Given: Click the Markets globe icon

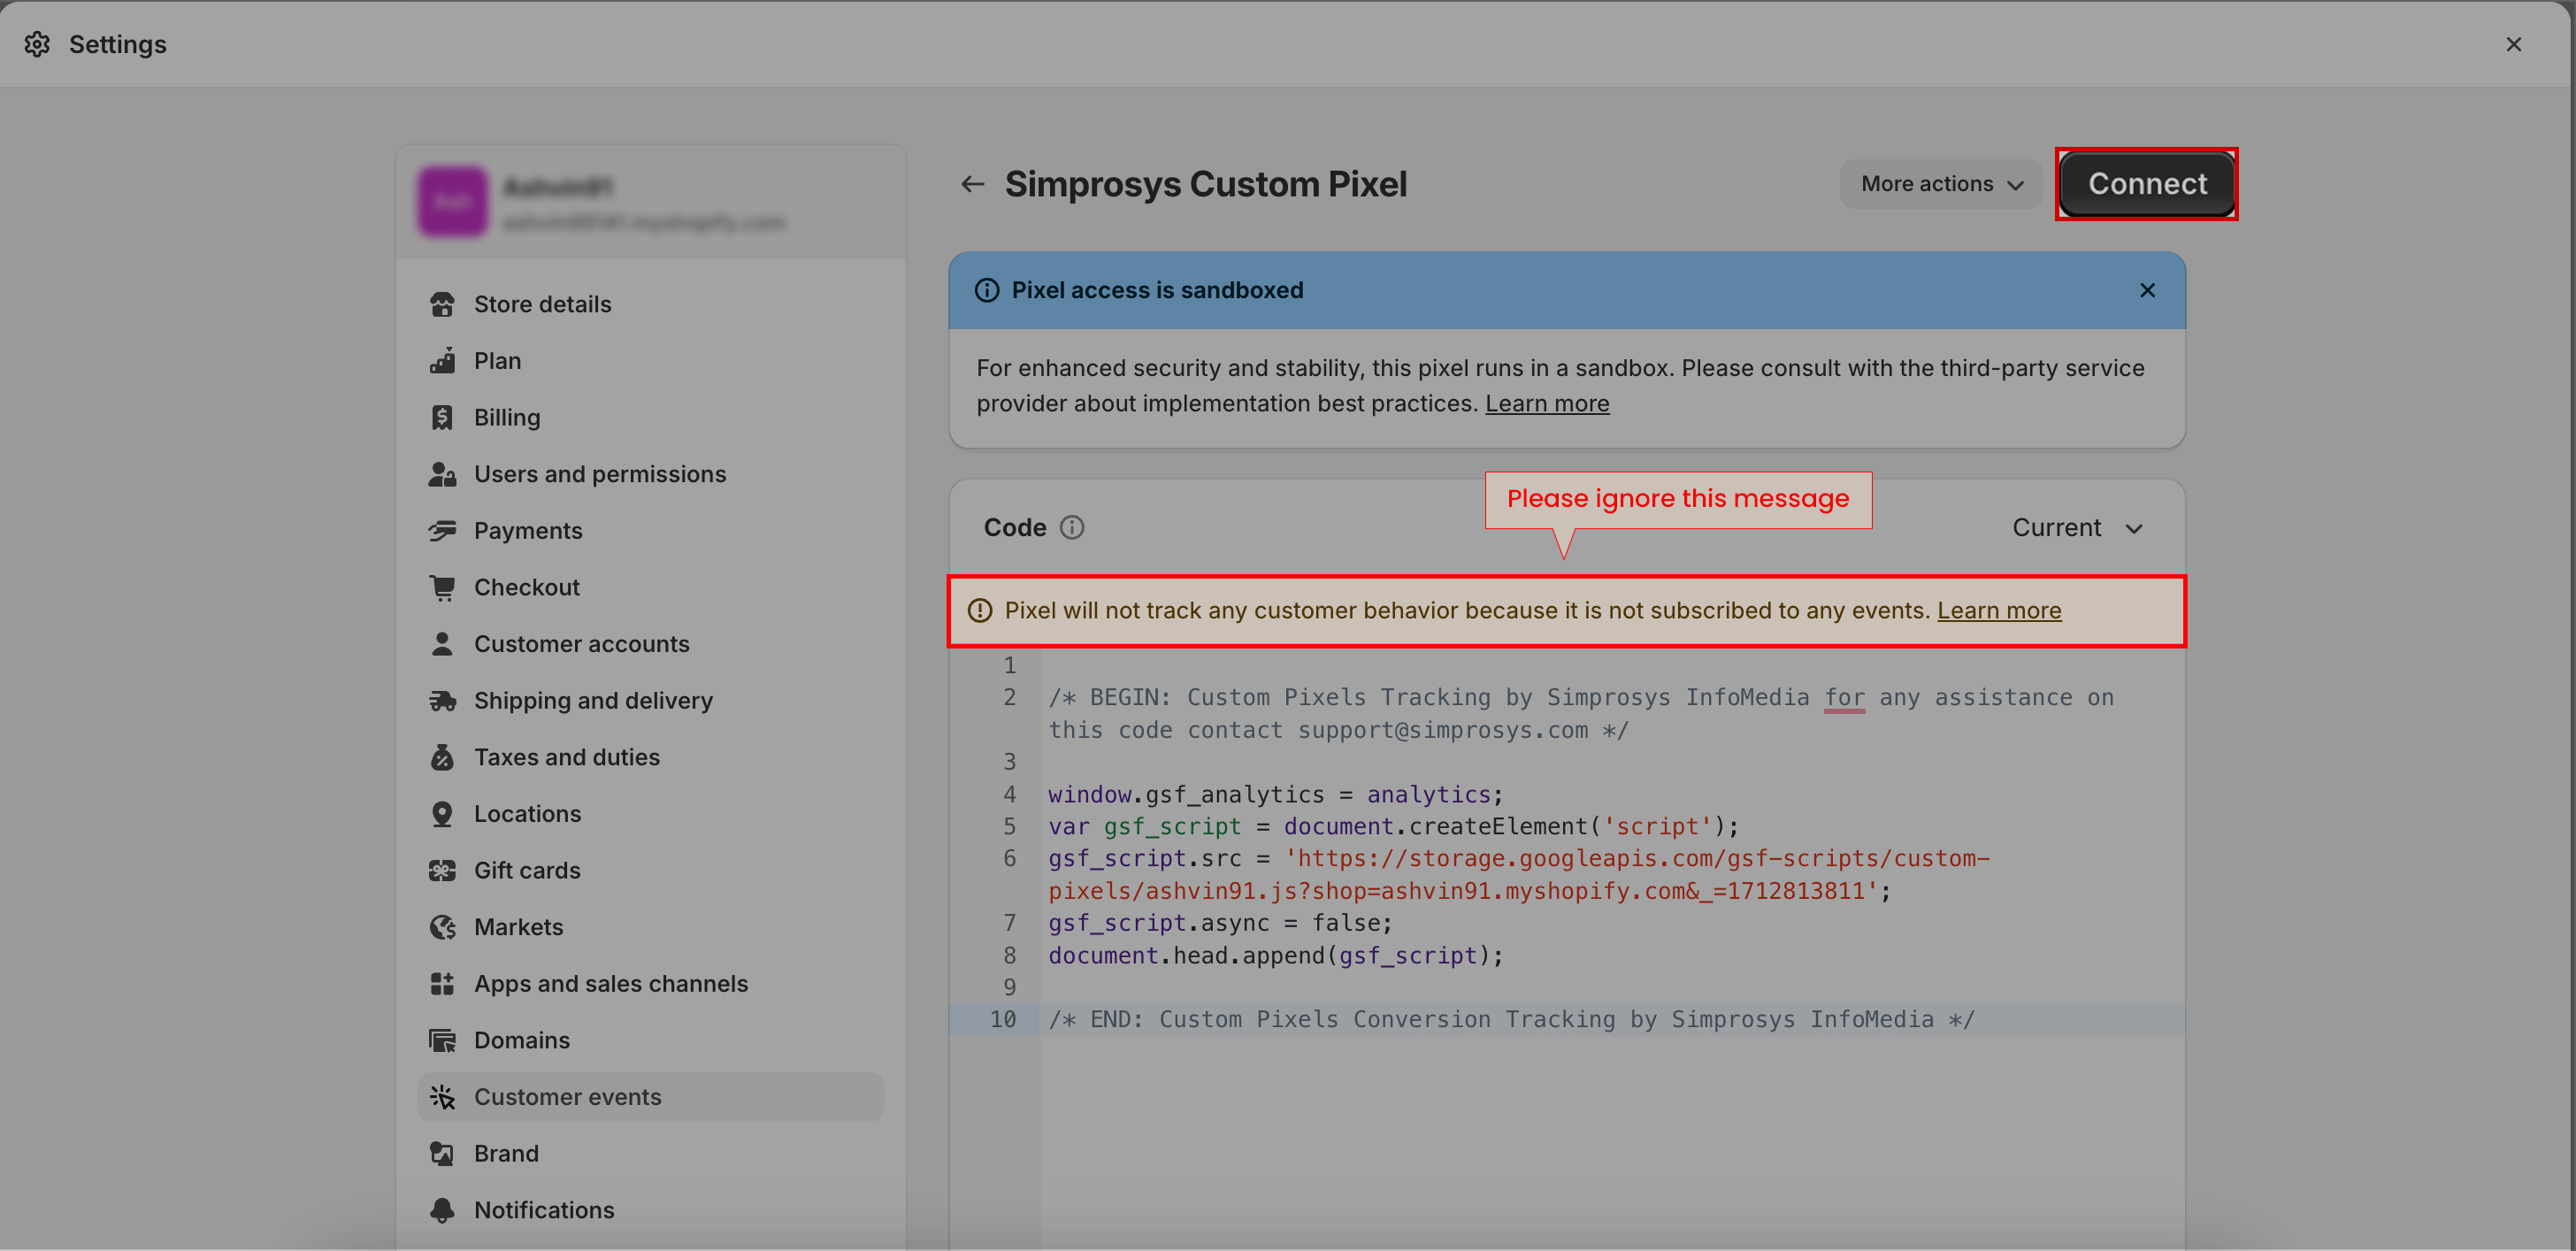Looking at the screenshot, I should 442,927.
